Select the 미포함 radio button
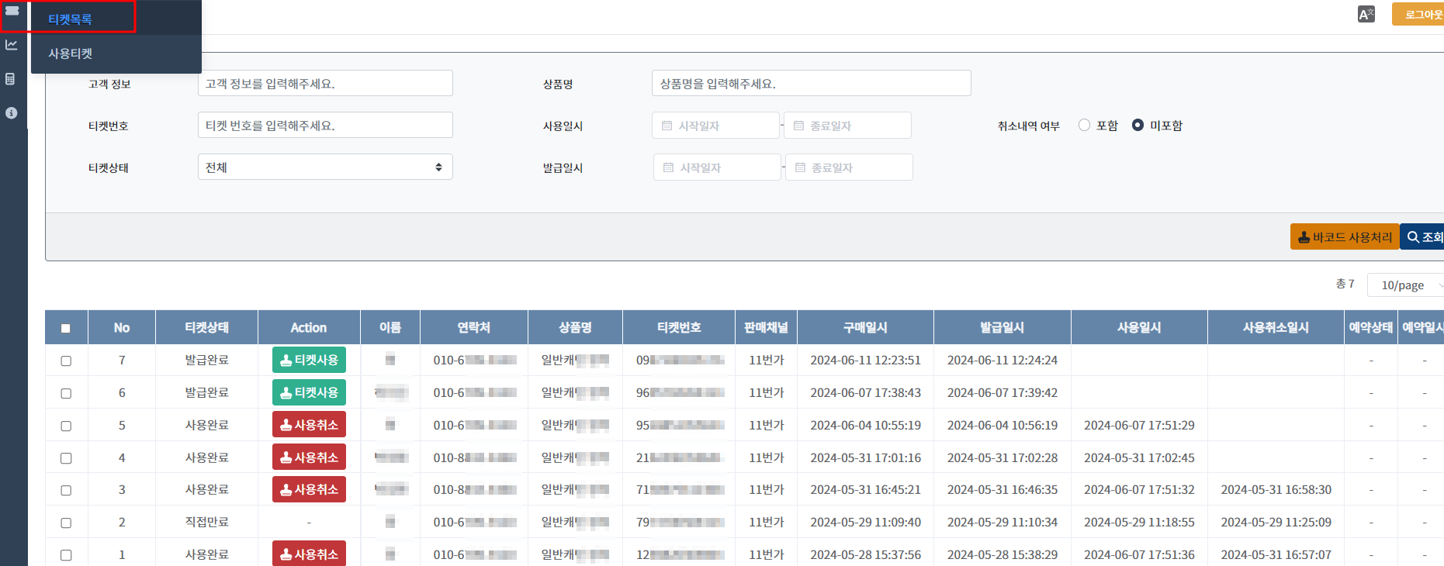1444x566 pixels. click(x=1138, y=125)
